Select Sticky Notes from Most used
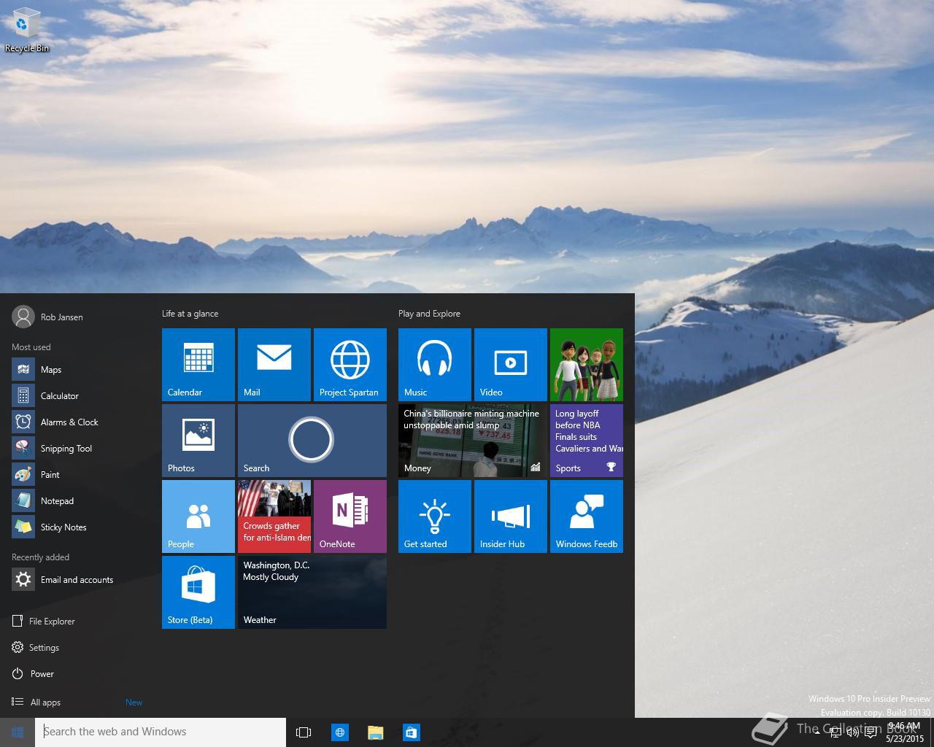The width and height of the screenshot is (934, 747). [63, 527]
